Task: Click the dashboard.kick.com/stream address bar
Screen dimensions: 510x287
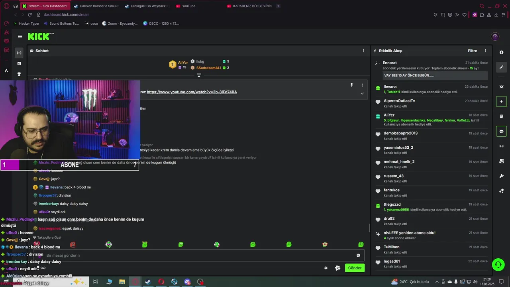Action: (67, 15)
